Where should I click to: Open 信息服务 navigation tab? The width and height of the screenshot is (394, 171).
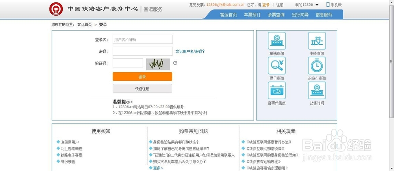(324, 15)
